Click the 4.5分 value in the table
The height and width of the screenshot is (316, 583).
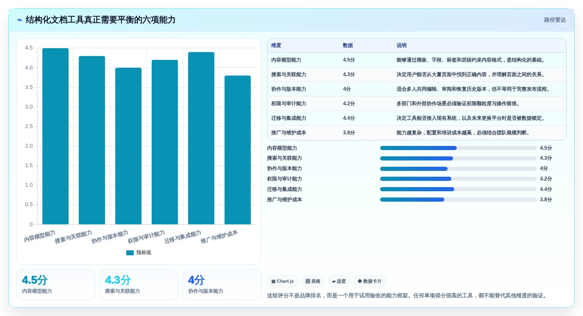pos(349,60)
